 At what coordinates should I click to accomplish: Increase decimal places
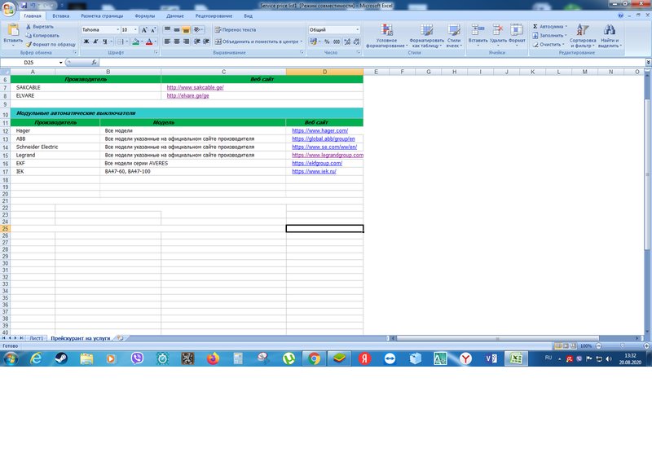pyautogui.click(x=347, y=42)
